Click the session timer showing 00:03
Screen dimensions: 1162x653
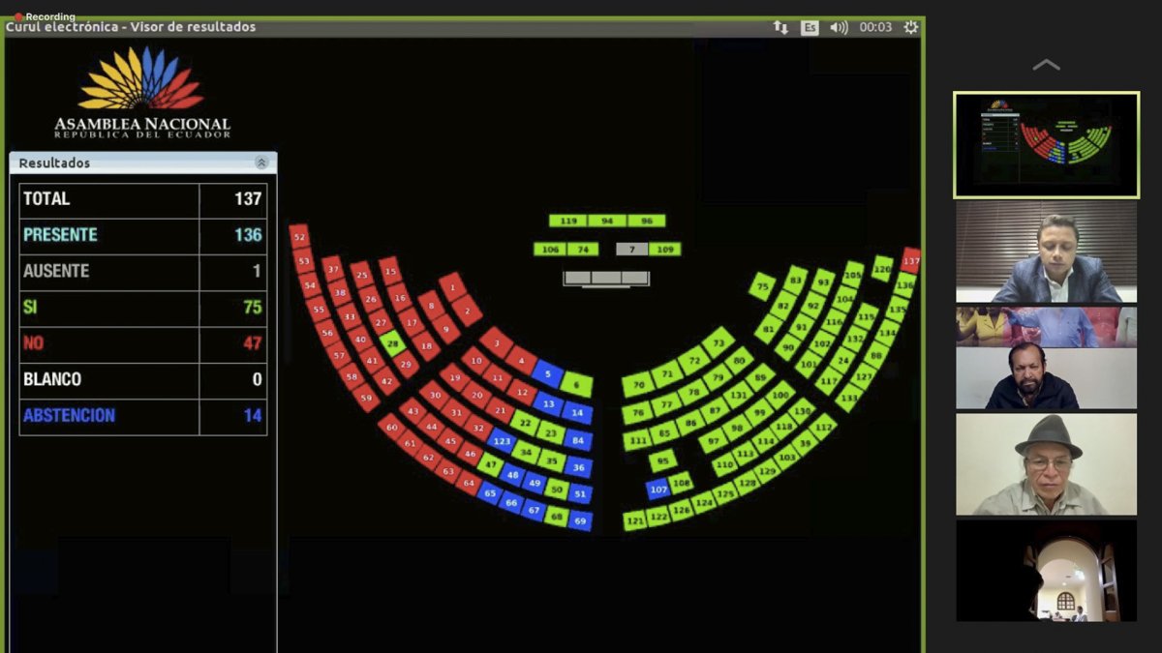pyautogui.click(x=874, y=28)
